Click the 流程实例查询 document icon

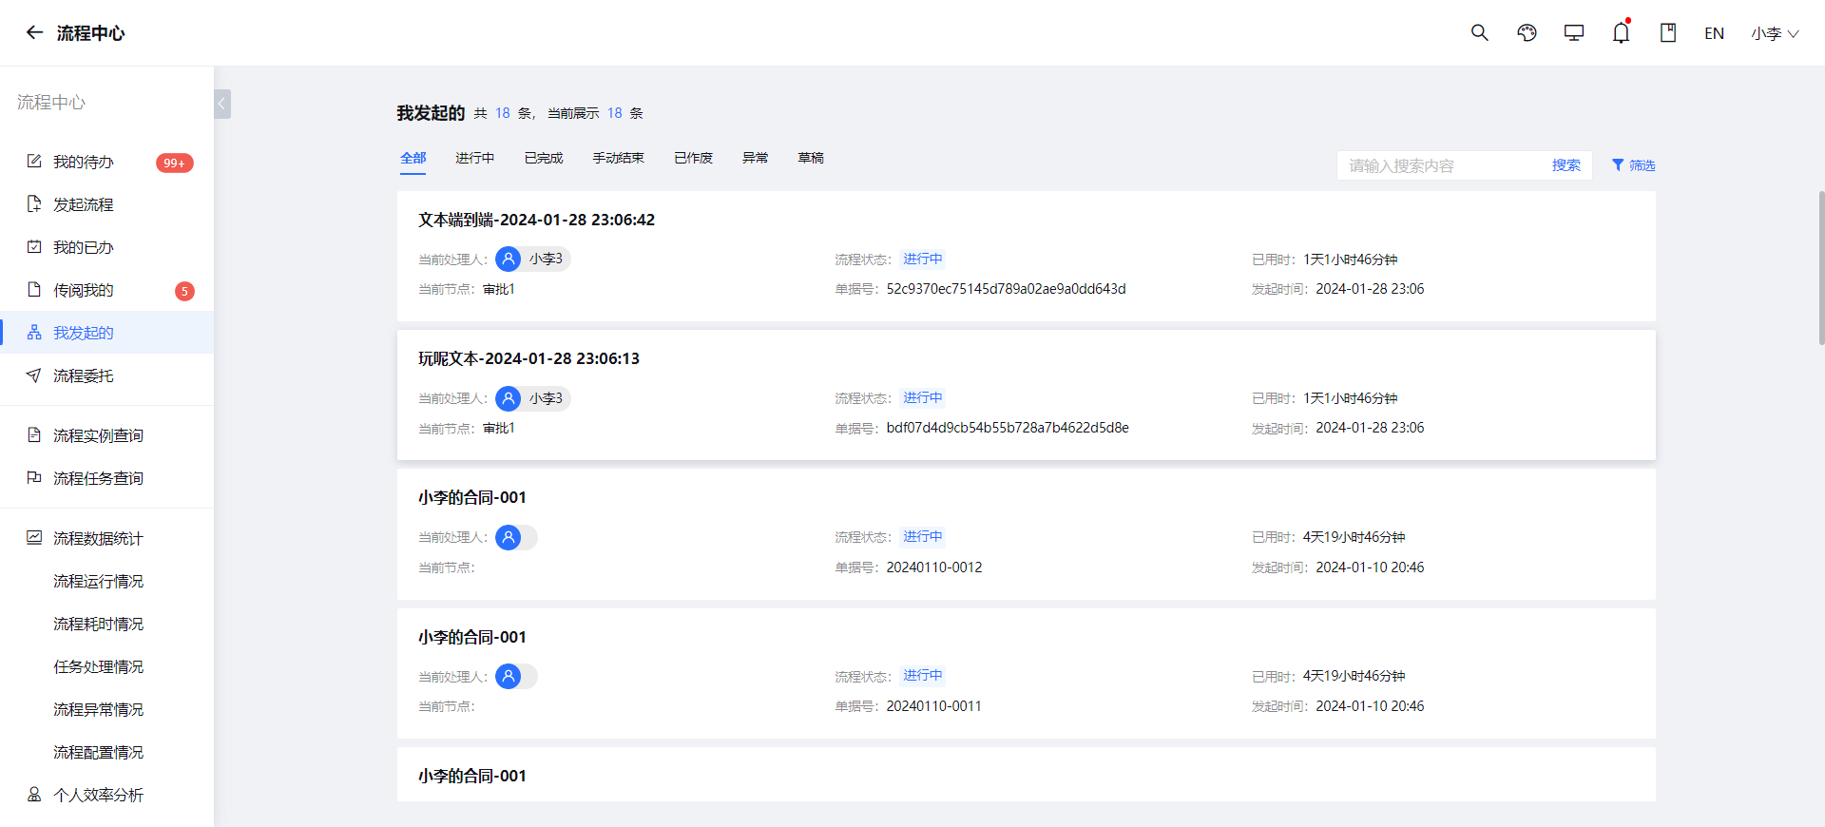(34, 435)
